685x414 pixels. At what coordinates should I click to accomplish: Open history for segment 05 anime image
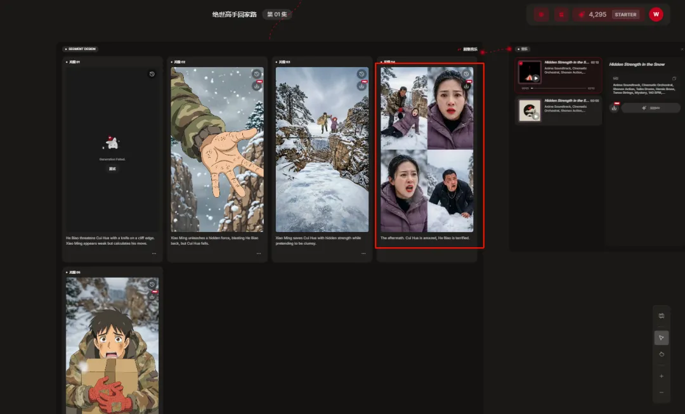[152, 284]
